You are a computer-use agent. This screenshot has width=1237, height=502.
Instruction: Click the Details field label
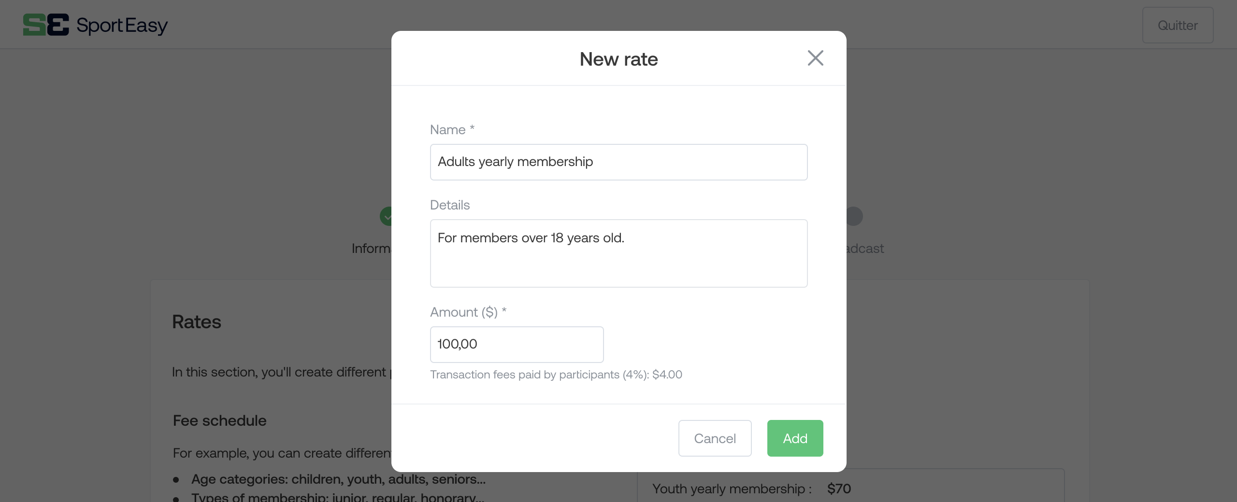(x=450, y=205)
